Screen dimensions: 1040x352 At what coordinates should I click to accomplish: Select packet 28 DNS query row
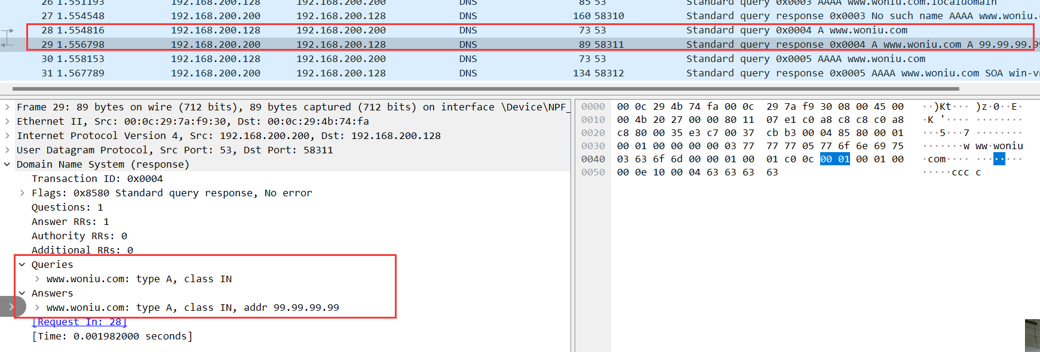tap(520, 30)
